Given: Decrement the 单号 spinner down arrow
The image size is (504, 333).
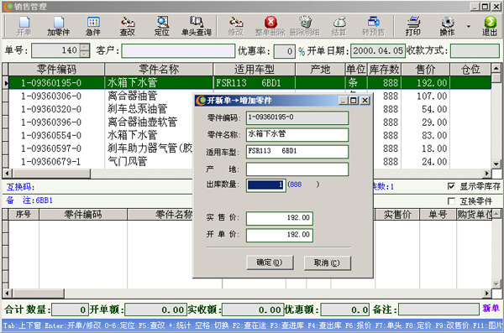Looking at the screenshot, I should pyautogui.click(x=85, y=54).
